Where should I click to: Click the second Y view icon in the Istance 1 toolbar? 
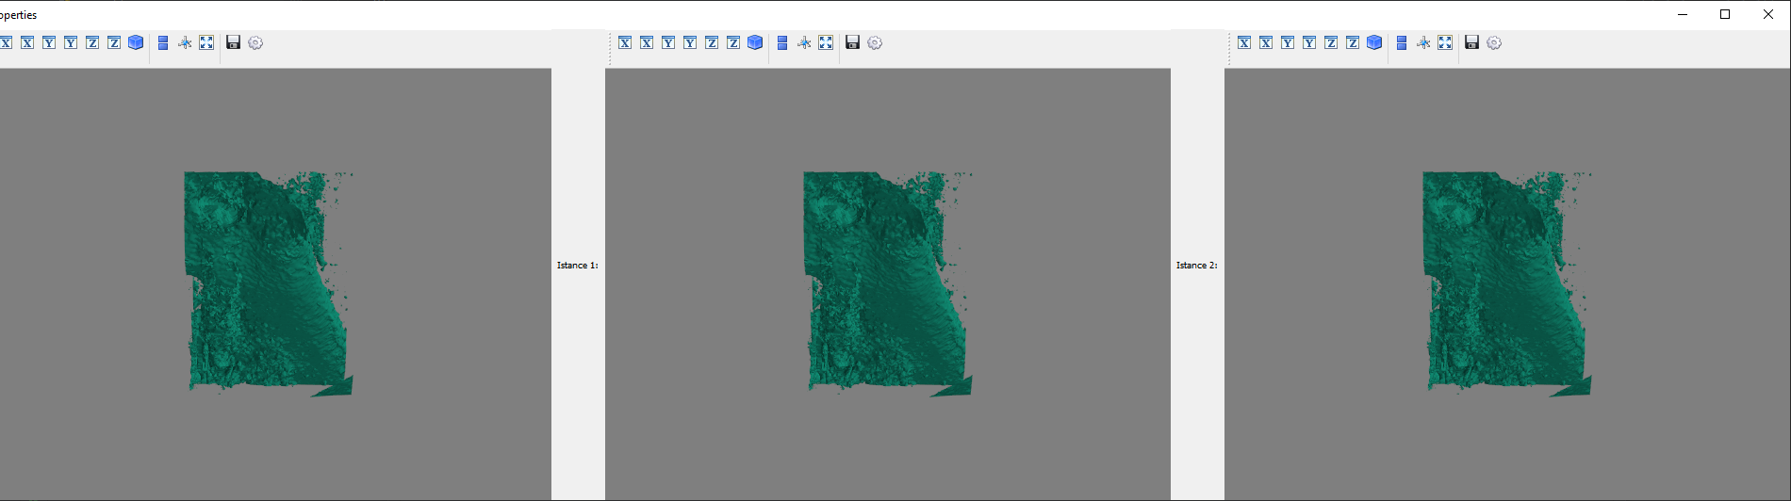(690, 42)
